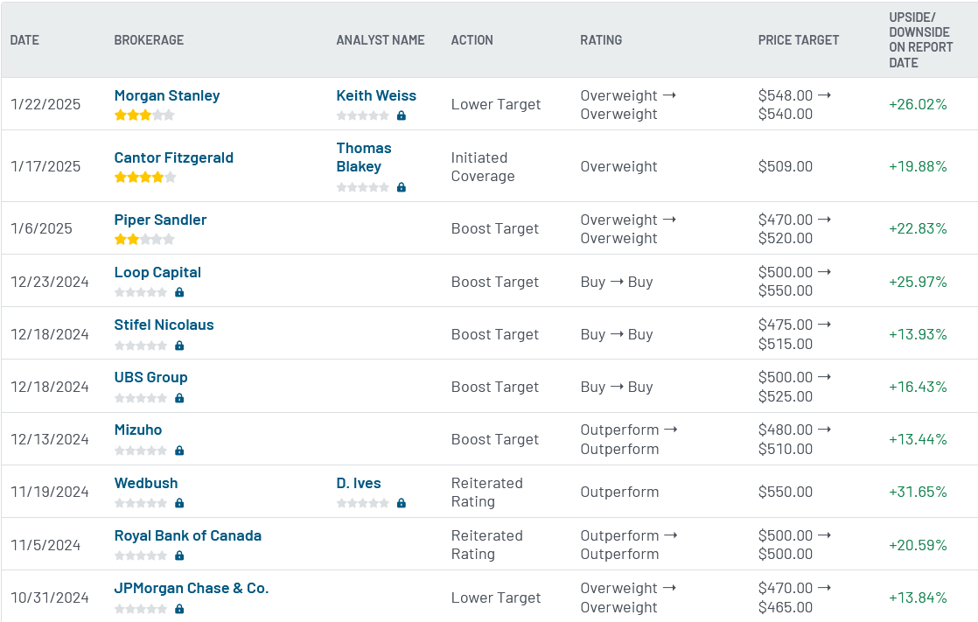Viewport: 978px width, 622px height.
Task: Click the ACTION column header
Action: pos(472,40)
